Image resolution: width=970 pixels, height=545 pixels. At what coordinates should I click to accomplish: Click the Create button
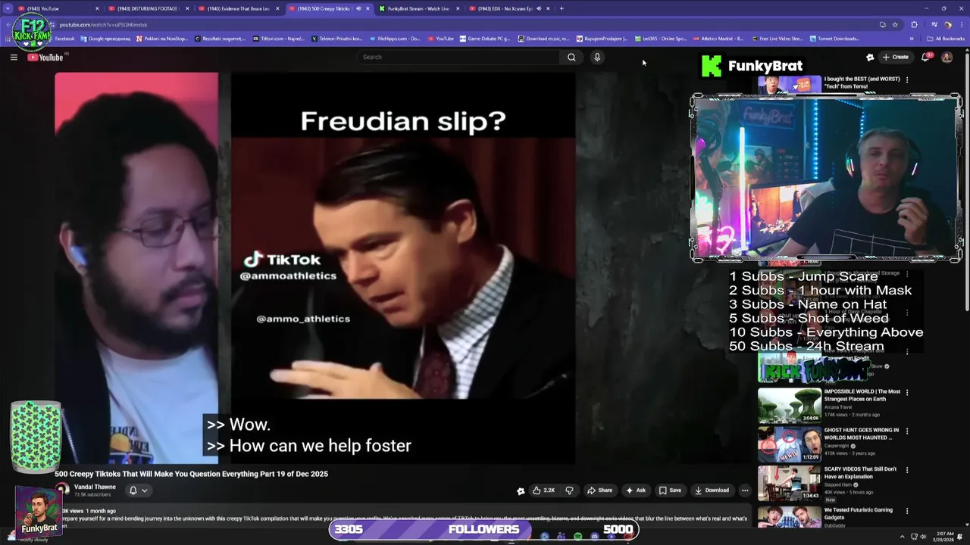pos(896,58)
